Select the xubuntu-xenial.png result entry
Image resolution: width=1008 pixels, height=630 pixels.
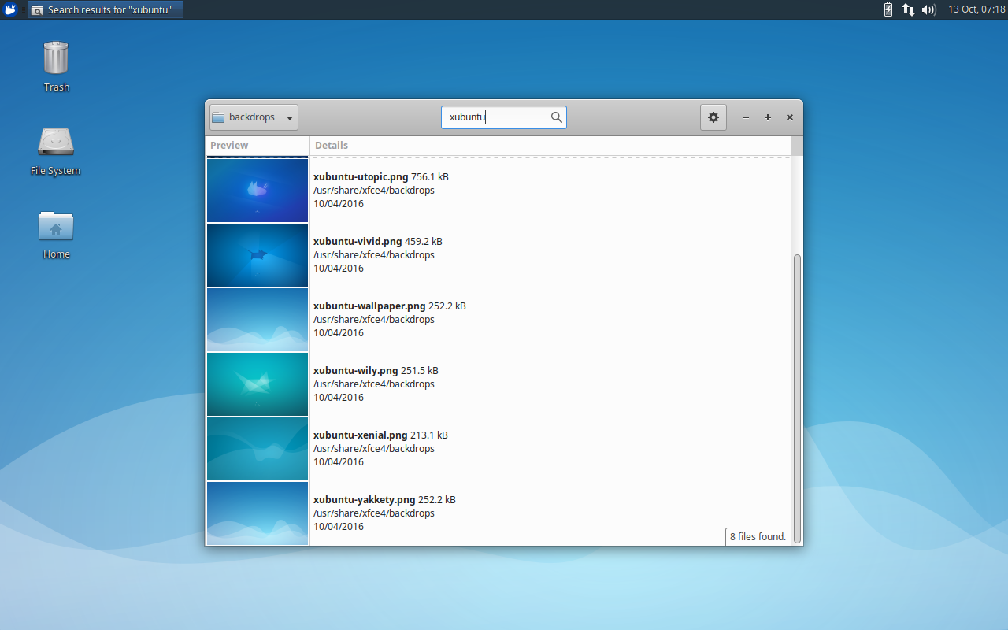click(x=472, y=448)
